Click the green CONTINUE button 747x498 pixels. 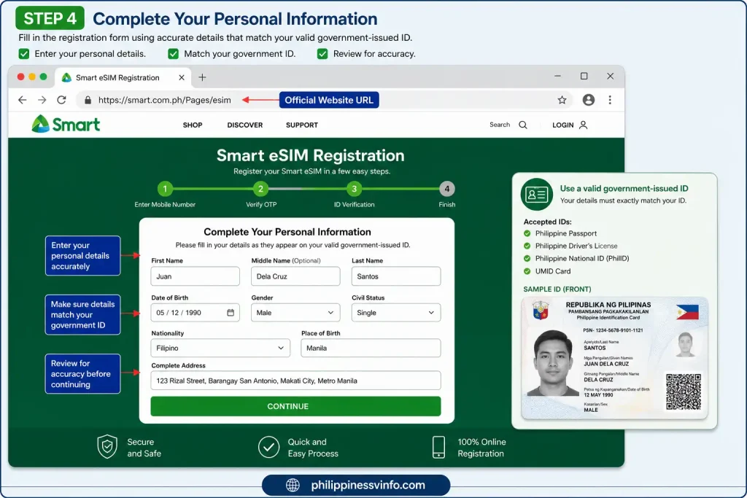click(295, 406)
